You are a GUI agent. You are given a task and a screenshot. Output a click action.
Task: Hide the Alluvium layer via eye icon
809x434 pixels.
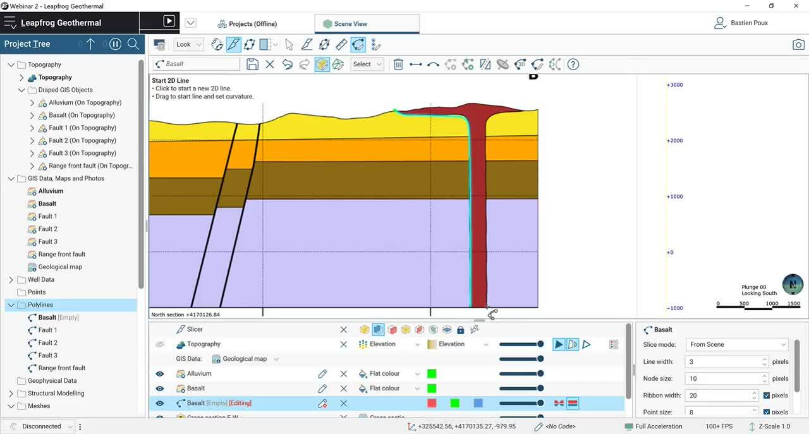tap(160, 373)
